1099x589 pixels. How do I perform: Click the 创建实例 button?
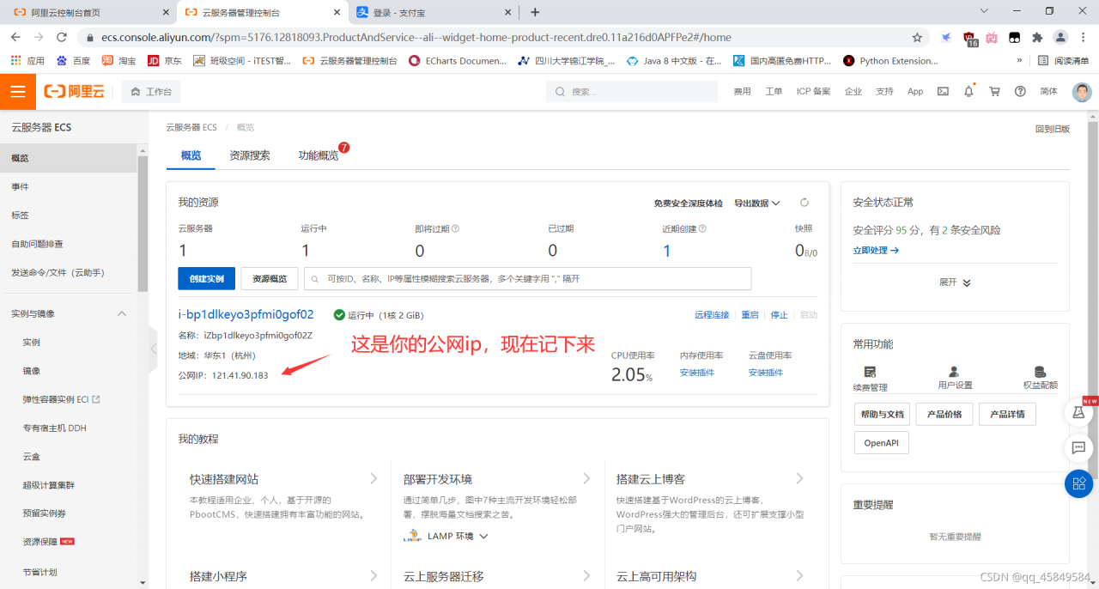(206, 278)
